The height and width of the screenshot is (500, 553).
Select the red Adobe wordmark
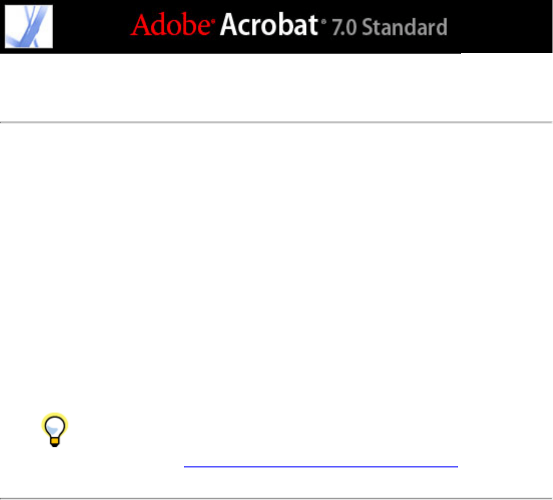tap(172, 25)
